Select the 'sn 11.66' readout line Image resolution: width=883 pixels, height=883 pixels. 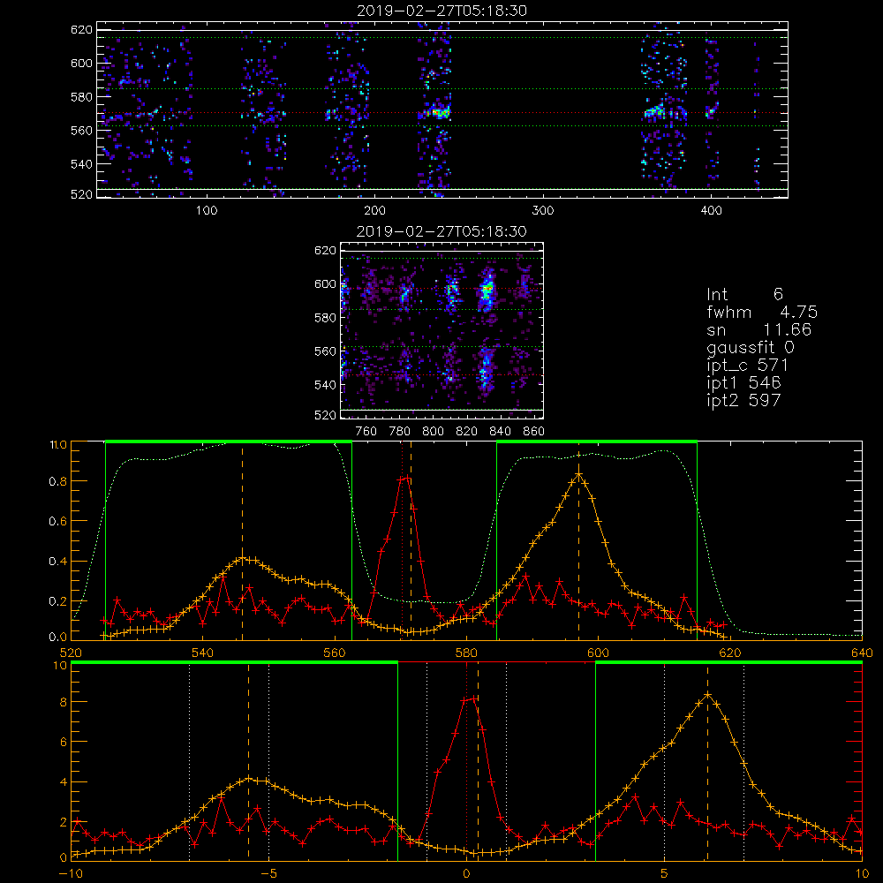click(759, 330)
